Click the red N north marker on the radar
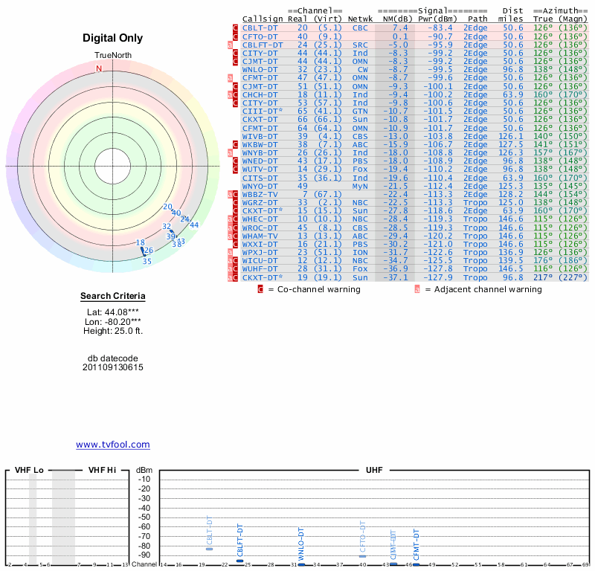 pos(99,69)
